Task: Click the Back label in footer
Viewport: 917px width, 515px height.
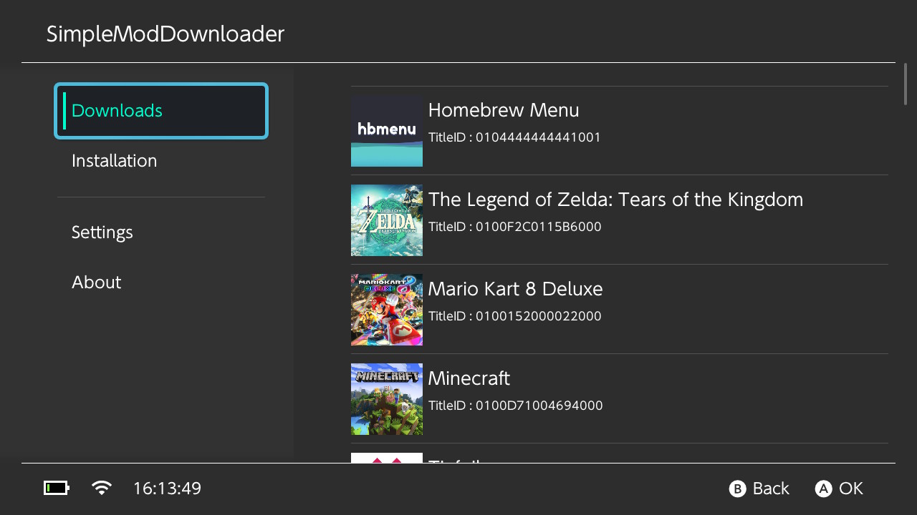Action: tap(770, 489)
